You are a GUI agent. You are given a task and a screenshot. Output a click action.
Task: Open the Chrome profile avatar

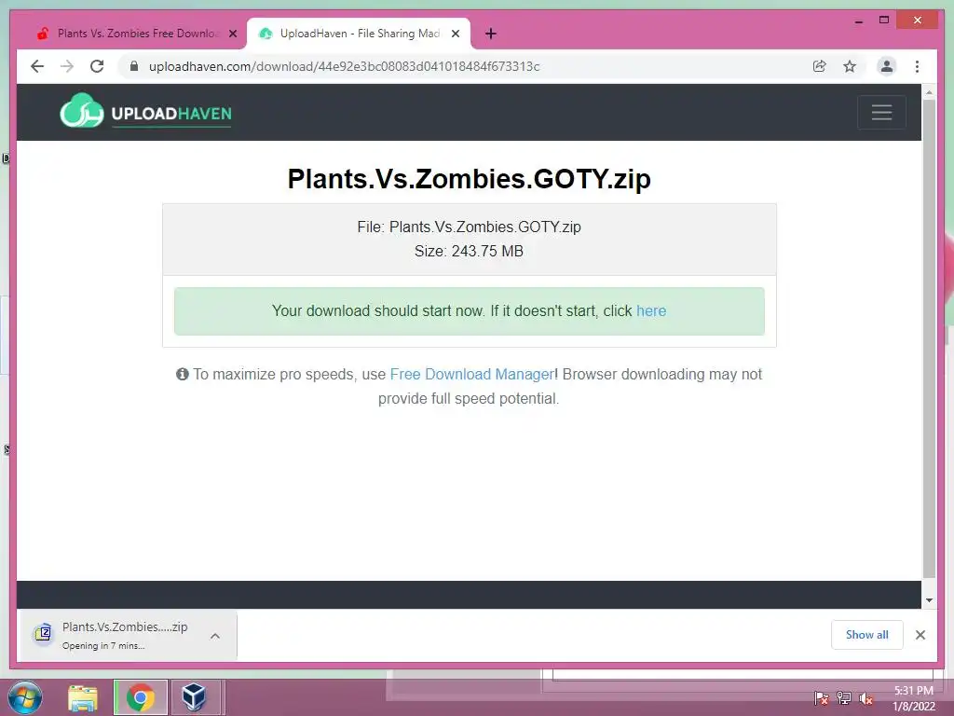887,66
